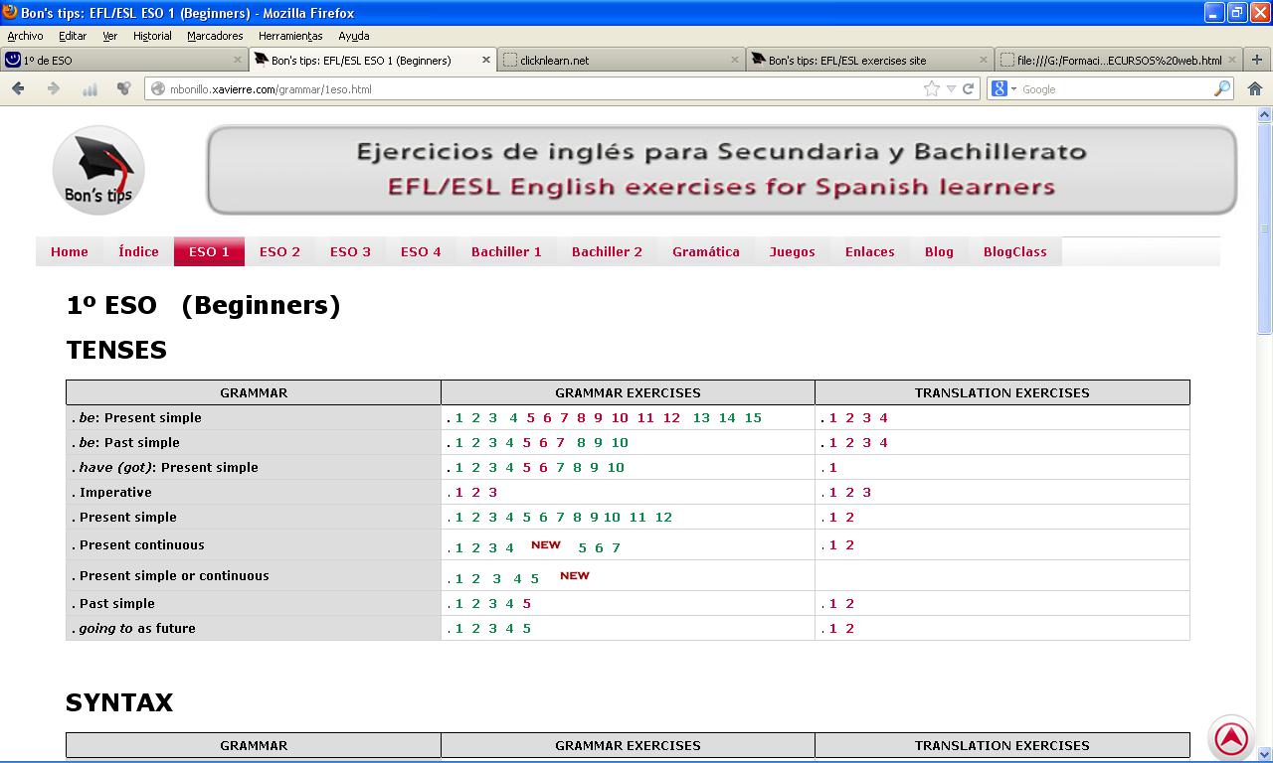Image resolution: width=1273 pixels, height=763 pixels.
Task: Open Imperative grammar exercise 3
Action: 493,492
